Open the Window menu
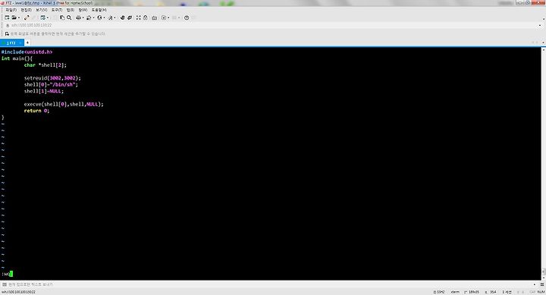This screenshot has height=295, width=546. [x=83, y=10]
